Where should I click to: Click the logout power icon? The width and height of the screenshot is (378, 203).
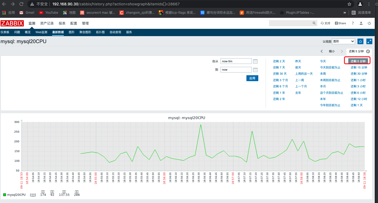coord(369,23)
